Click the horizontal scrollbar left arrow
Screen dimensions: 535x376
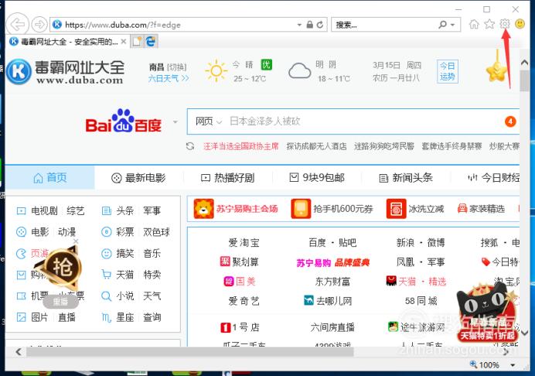pos(19,351)
